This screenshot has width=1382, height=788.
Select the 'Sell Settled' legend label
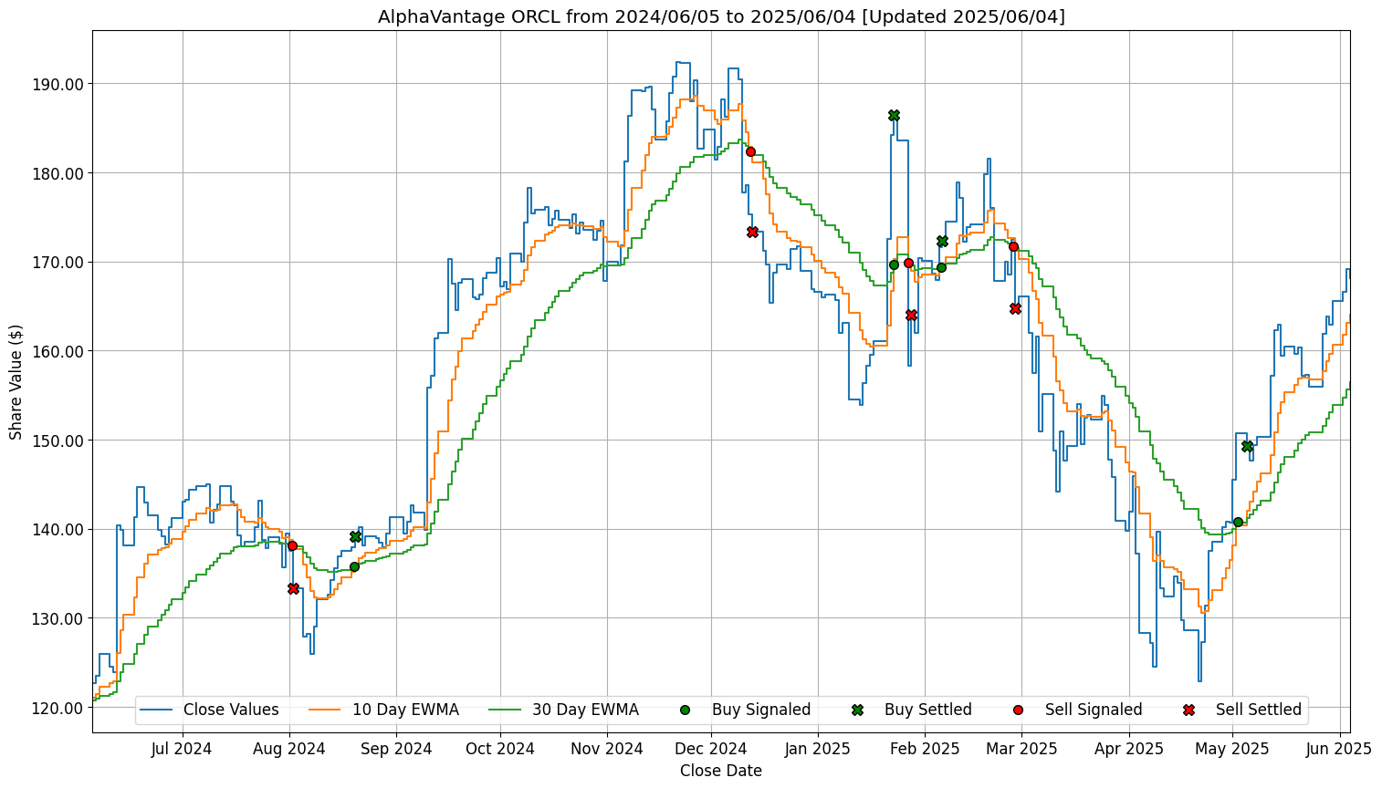point(1259,710)
